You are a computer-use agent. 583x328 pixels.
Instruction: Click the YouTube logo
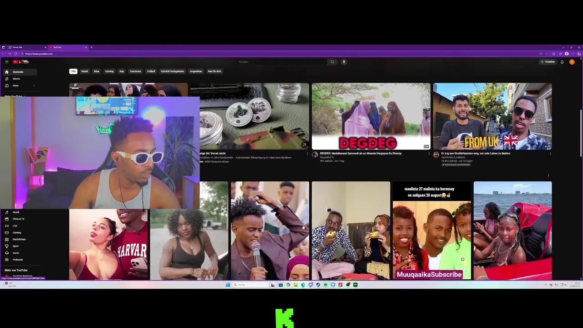point(21,62)
